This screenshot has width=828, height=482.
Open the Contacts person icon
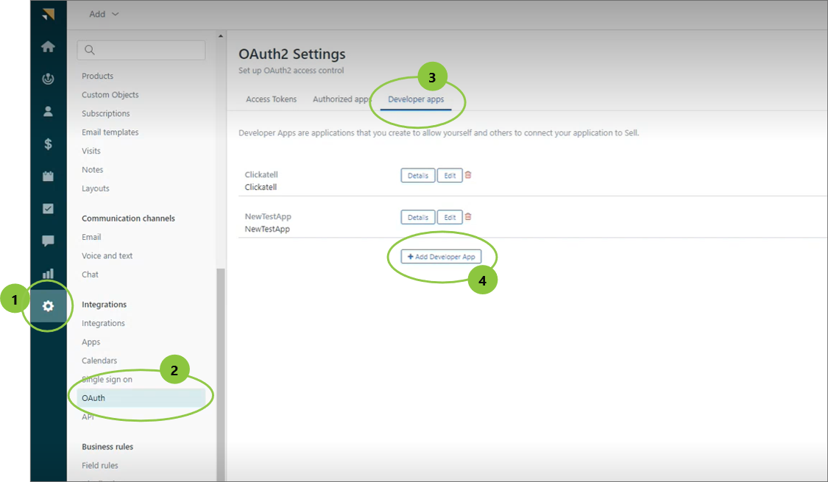[48, 111]
